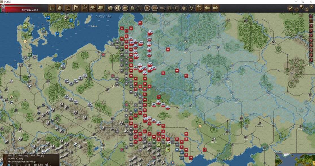This screenshot has height=166, width=315.
Task: Go to next unit with right arrow
Action: [x=215, y=8]
